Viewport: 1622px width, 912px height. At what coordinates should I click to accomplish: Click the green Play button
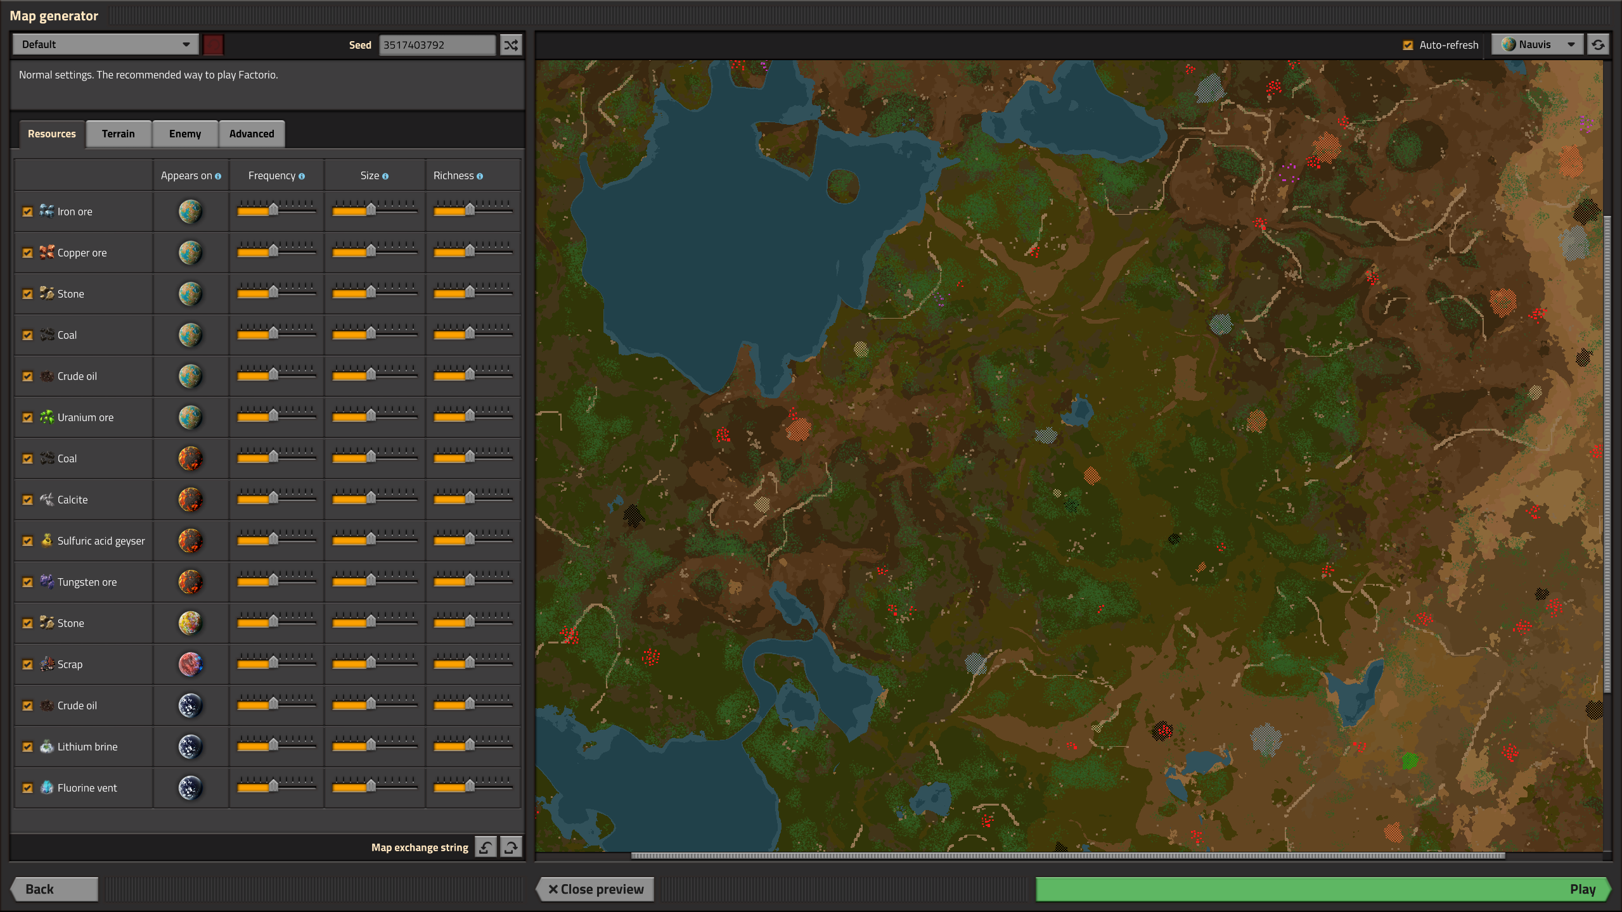[1322, 889]
